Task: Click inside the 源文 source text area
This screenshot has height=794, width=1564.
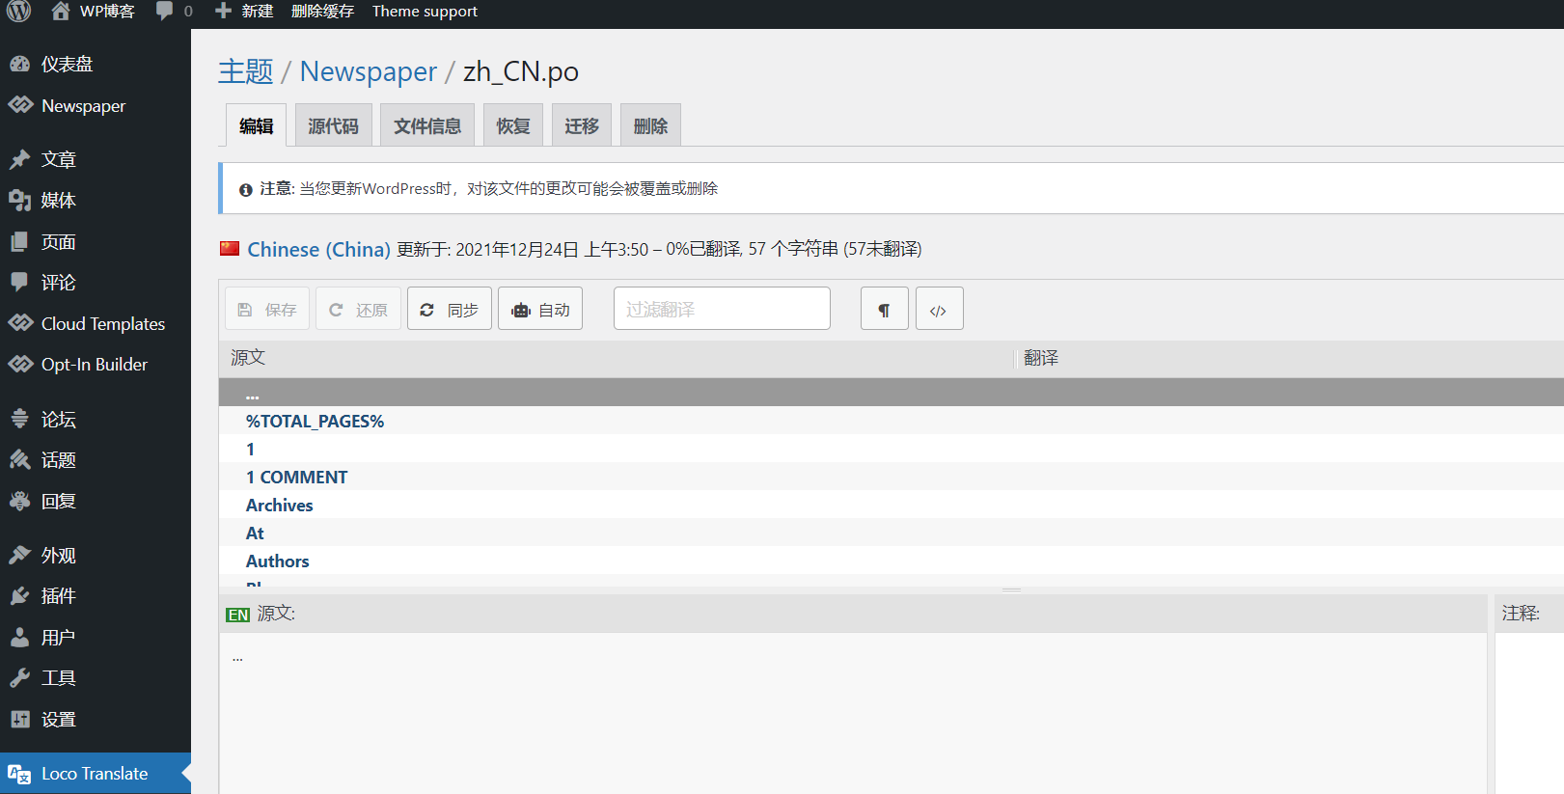Action: tap(853, 713)
